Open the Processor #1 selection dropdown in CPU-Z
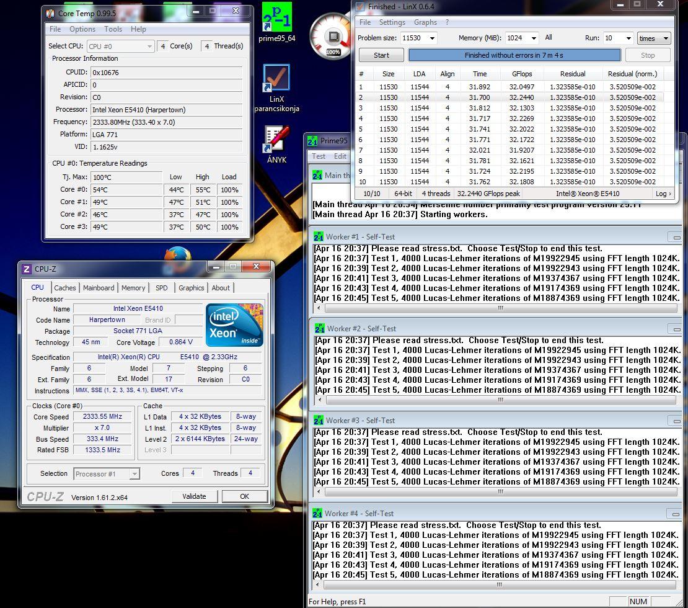This screenshot has height=608, width=688. [107, 473]
